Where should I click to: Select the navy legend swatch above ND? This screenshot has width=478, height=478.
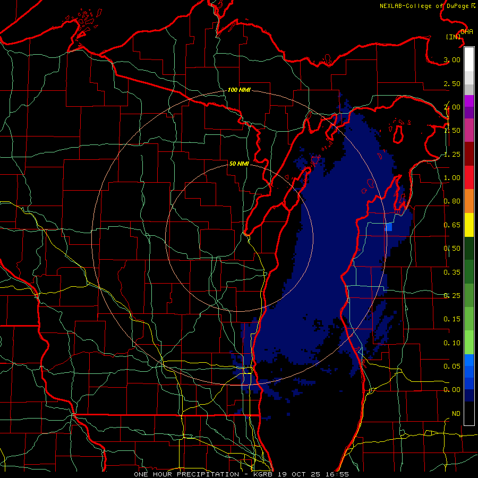(469, 395)
